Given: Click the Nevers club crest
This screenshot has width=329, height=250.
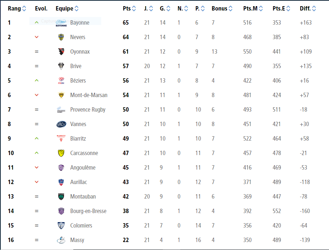Looking at the screenshot, I should click(61, 37).
